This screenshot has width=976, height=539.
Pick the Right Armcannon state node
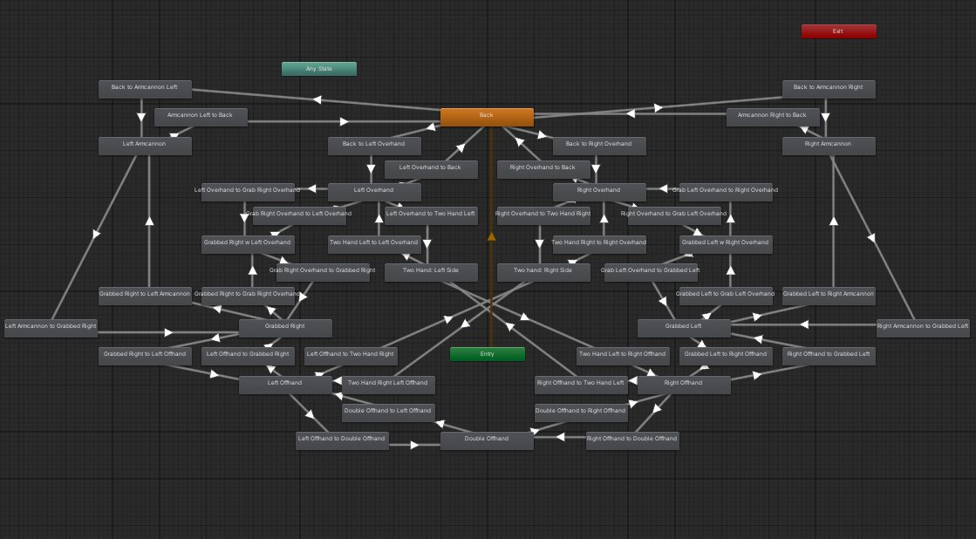coord(828,145)
